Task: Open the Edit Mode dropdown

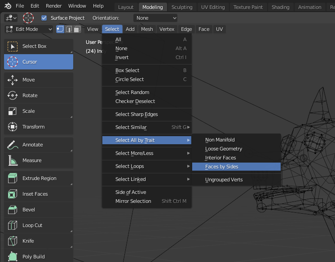Action: tap(29, 29)
